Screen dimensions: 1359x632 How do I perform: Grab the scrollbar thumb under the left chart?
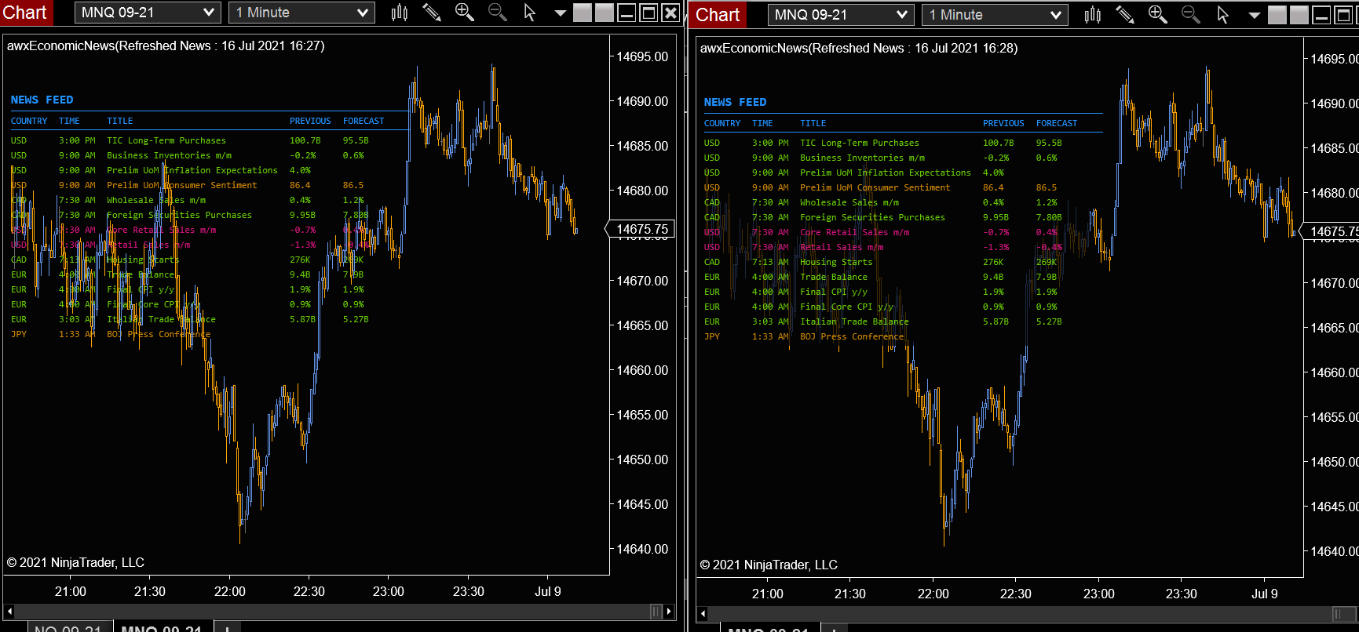(x=656, y=612)
